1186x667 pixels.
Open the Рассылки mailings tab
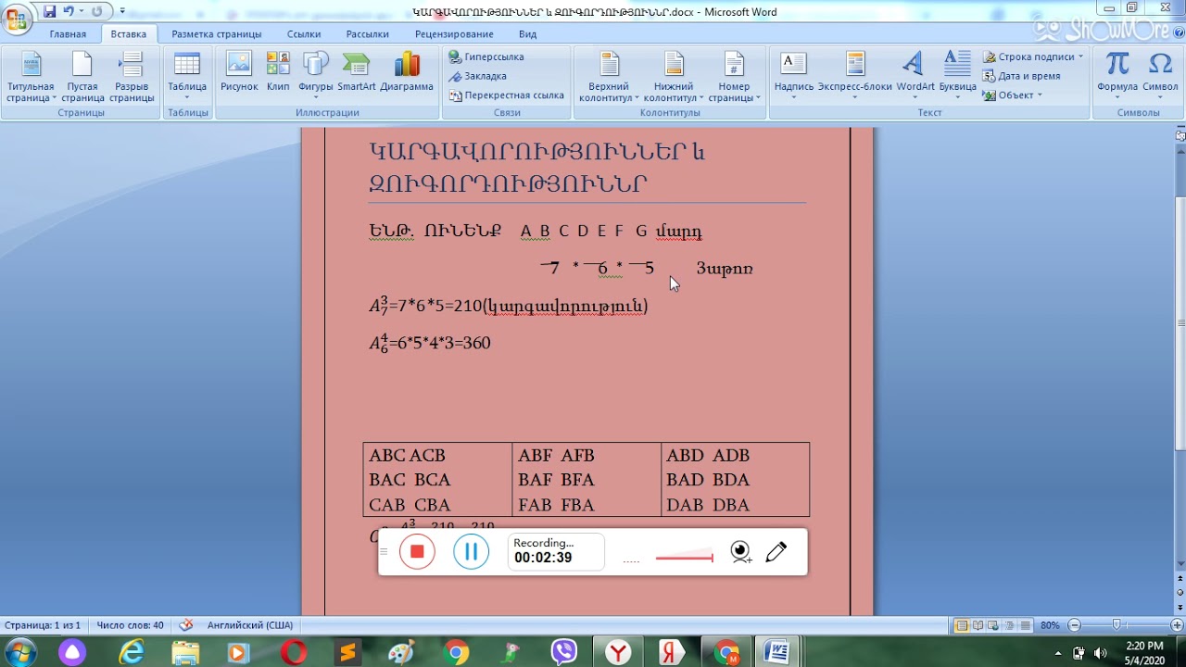pyautogui.click(x=368, y=34)
